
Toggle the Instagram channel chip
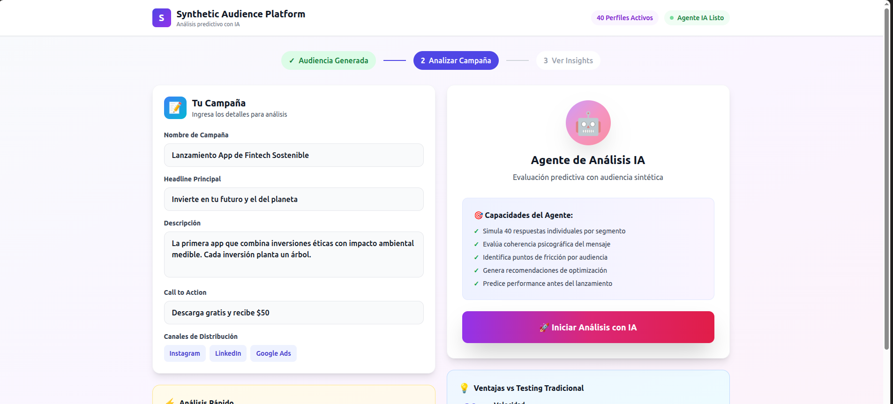185,353
